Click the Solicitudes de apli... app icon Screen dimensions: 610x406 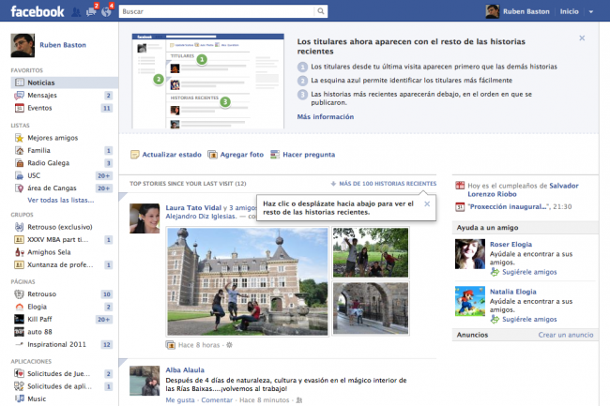coord(20,386)
